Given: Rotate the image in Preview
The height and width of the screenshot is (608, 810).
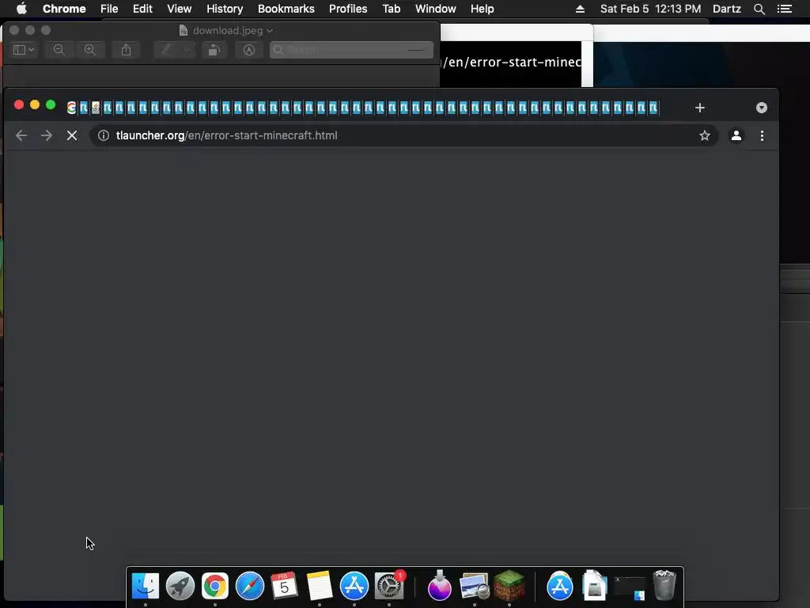Looking at the screenshot, I should click(214, 50).
